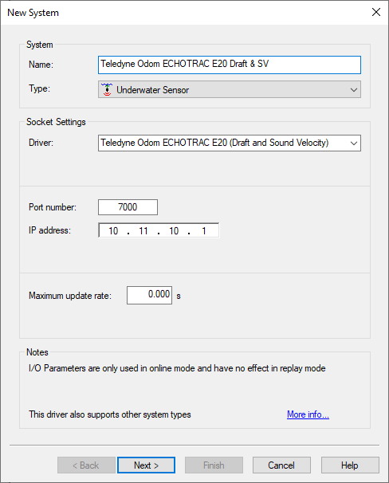Click the Port number field showing 7000

tap(128, 207)
